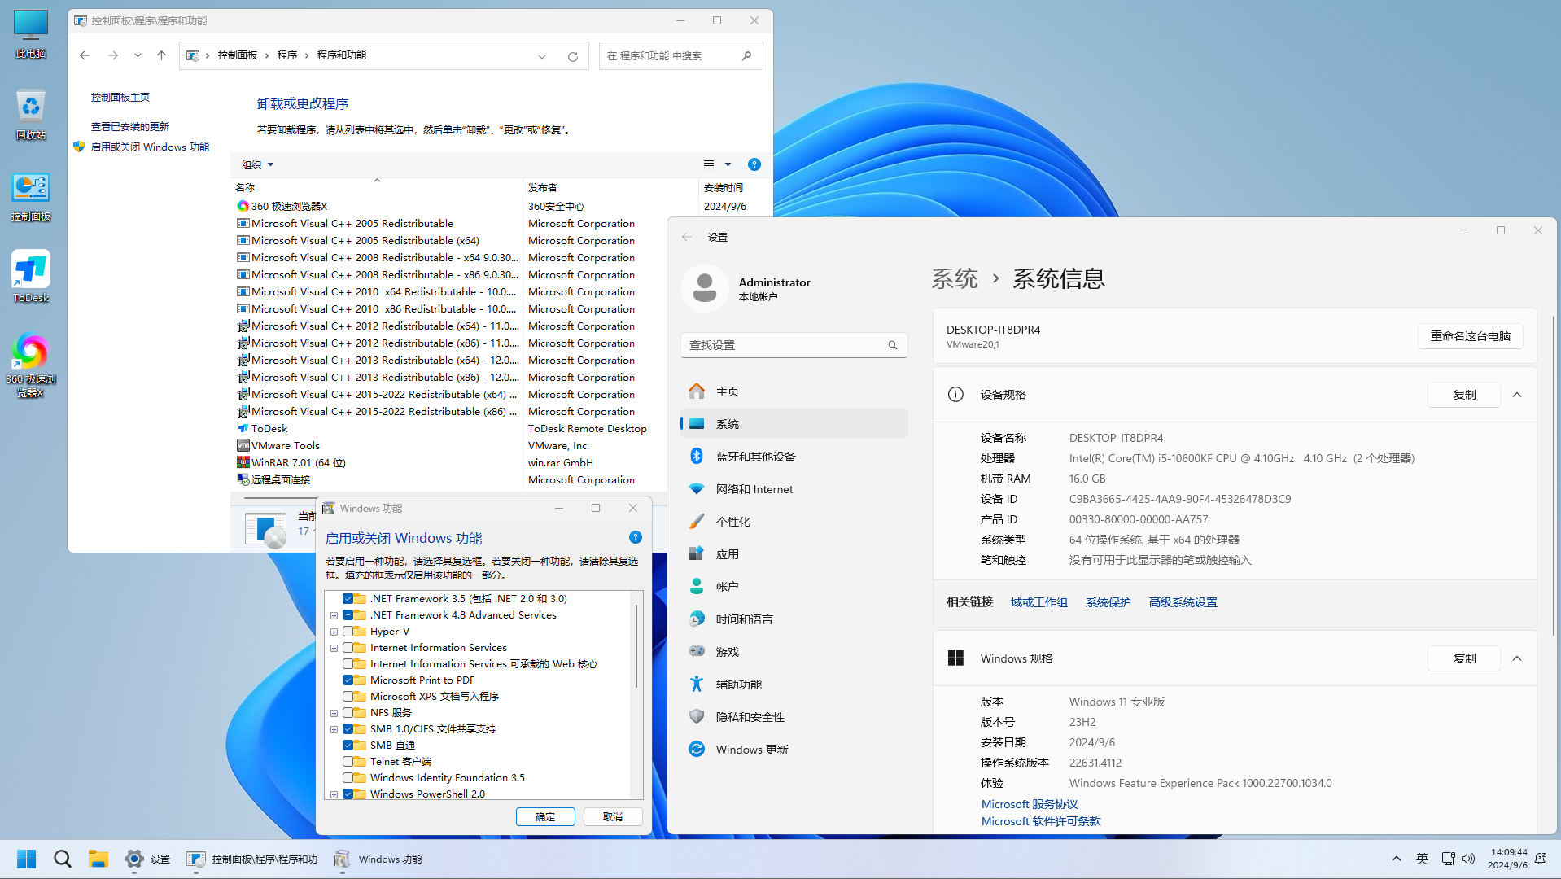
Task: Open 蓝牙和其他设备 in Settings sidebar
Action: click(794, 457)
